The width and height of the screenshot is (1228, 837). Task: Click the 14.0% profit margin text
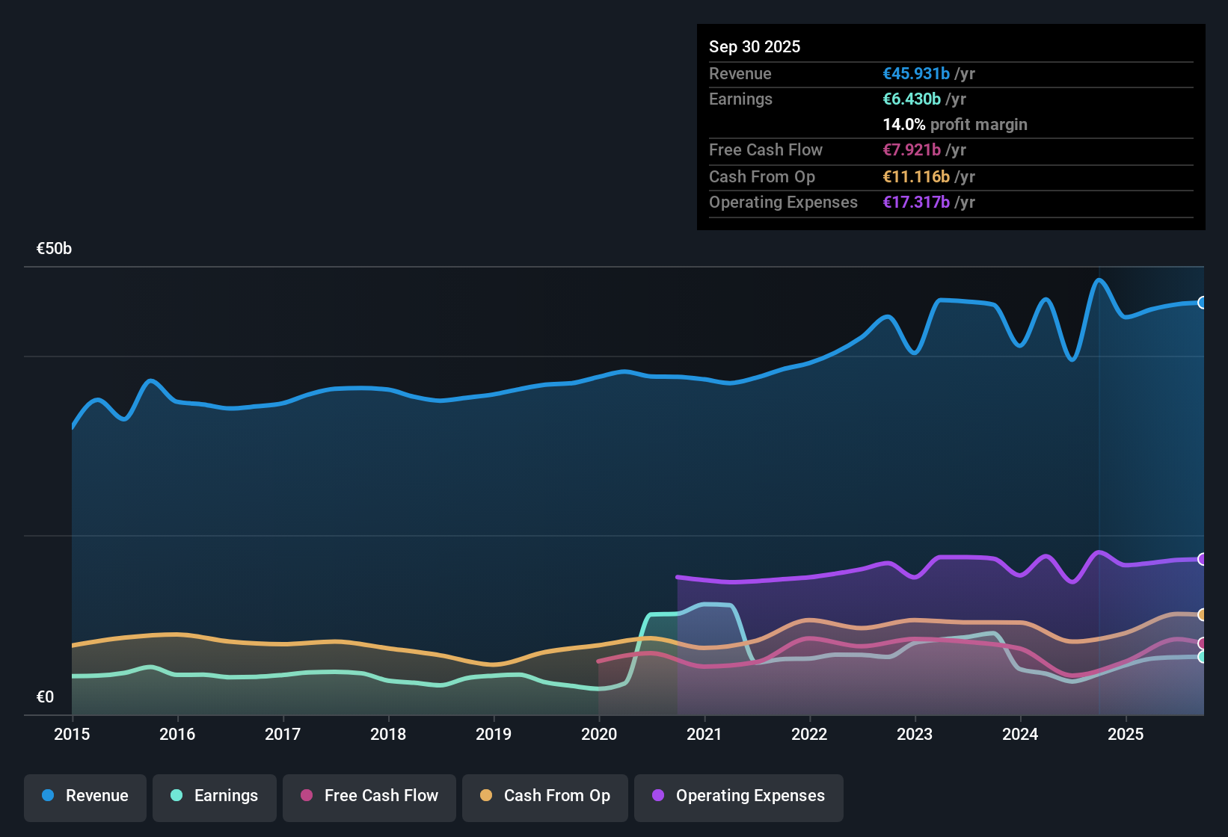[955, 124]
